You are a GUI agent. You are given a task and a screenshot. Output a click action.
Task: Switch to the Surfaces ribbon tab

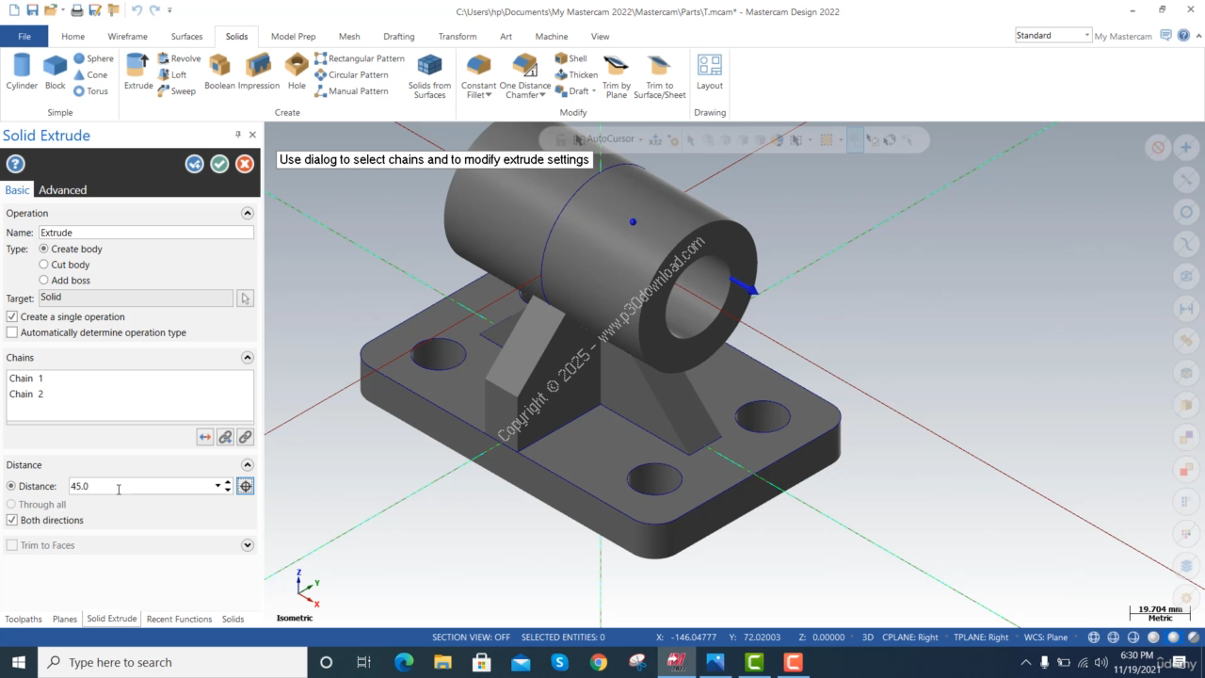pos(186,37)
